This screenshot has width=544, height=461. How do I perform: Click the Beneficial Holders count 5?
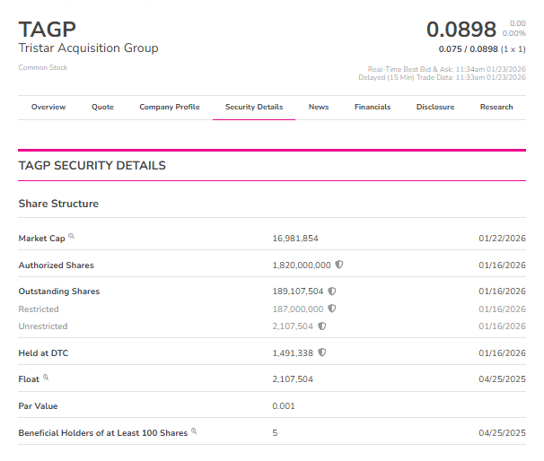click(x=275, y=433)
